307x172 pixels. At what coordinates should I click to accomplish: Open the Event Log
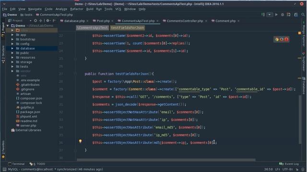coord(289,164)
